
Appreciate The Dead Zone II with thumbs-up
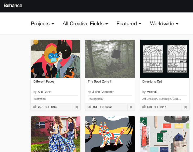(89, 107)
